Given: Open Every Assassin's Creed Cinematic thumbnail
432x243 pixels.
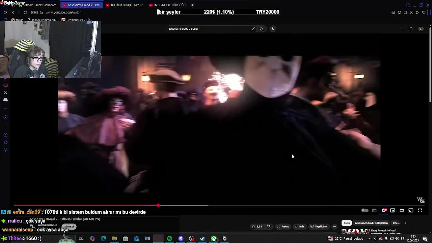Looking at the screenshot, I should [356, 232].
